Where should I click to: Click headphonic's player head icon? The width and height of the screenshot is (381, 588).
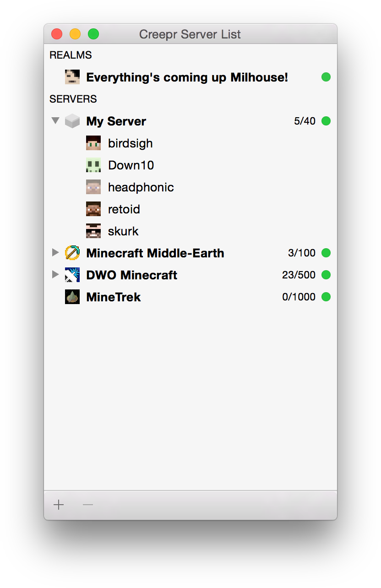point(93,187)
